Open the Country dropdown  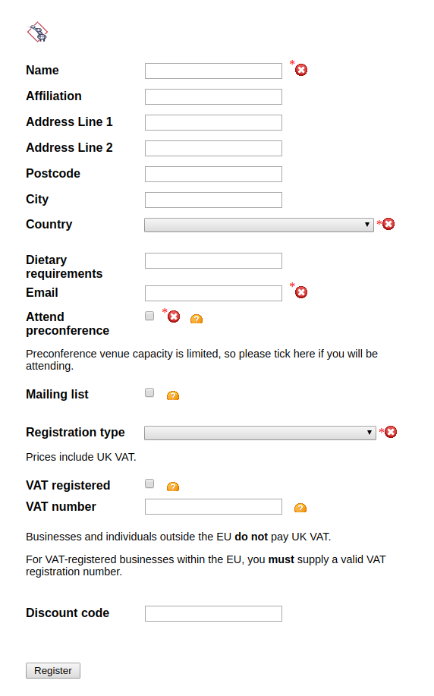point(259,225)
